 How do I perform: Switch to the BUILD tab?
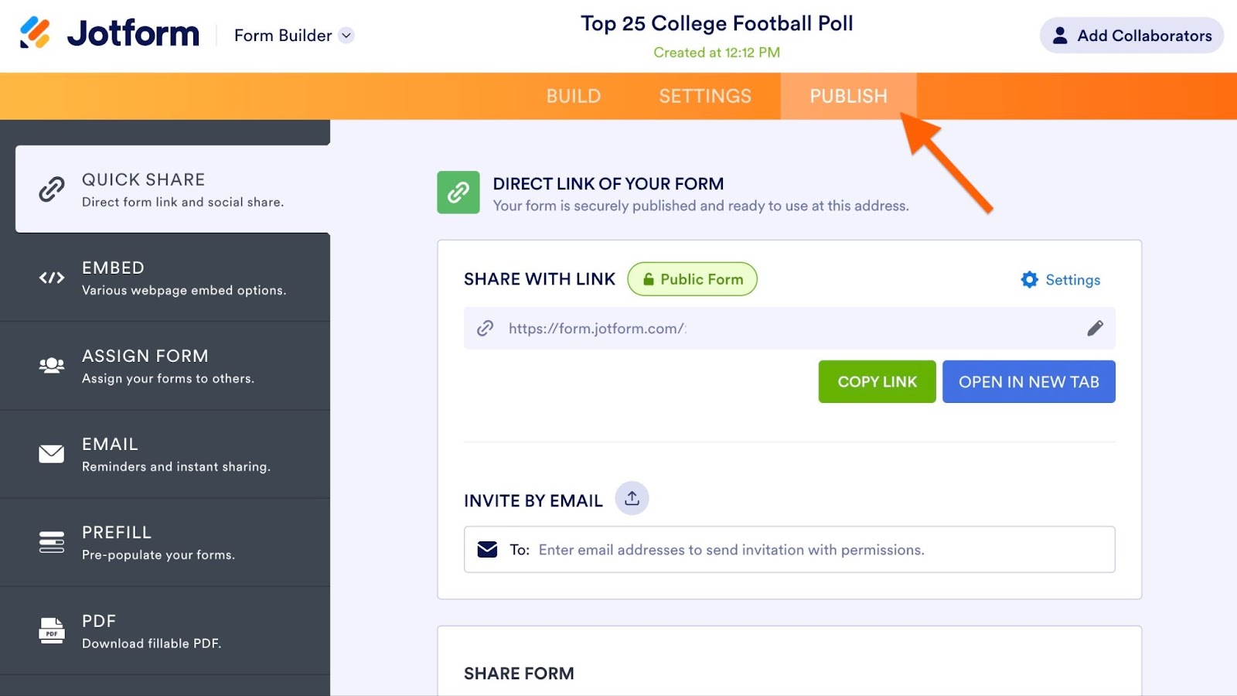[573, 96]
